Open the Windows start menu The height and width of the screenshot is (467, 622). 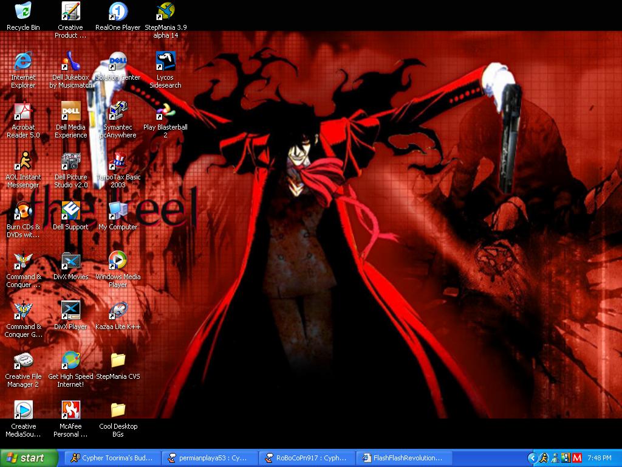click(x=29, y=458)
